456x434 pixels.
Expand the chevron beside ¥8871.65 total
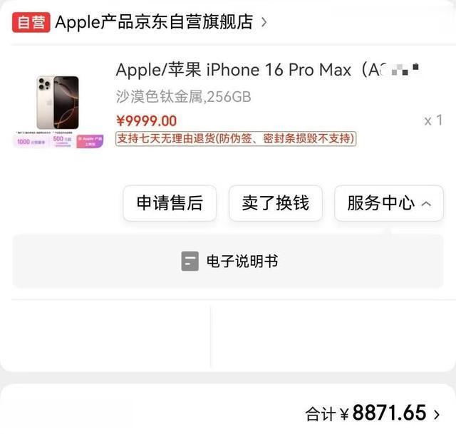pos(436,414)
